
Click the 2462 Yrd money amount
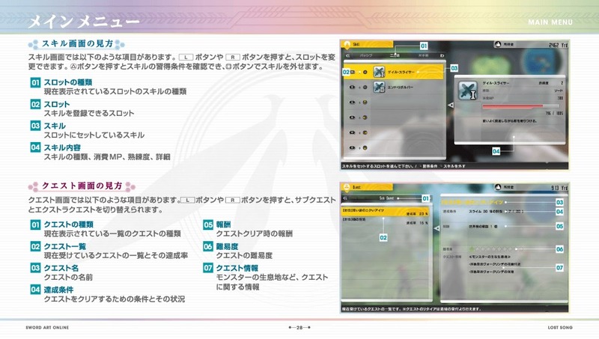pos(558,45)
